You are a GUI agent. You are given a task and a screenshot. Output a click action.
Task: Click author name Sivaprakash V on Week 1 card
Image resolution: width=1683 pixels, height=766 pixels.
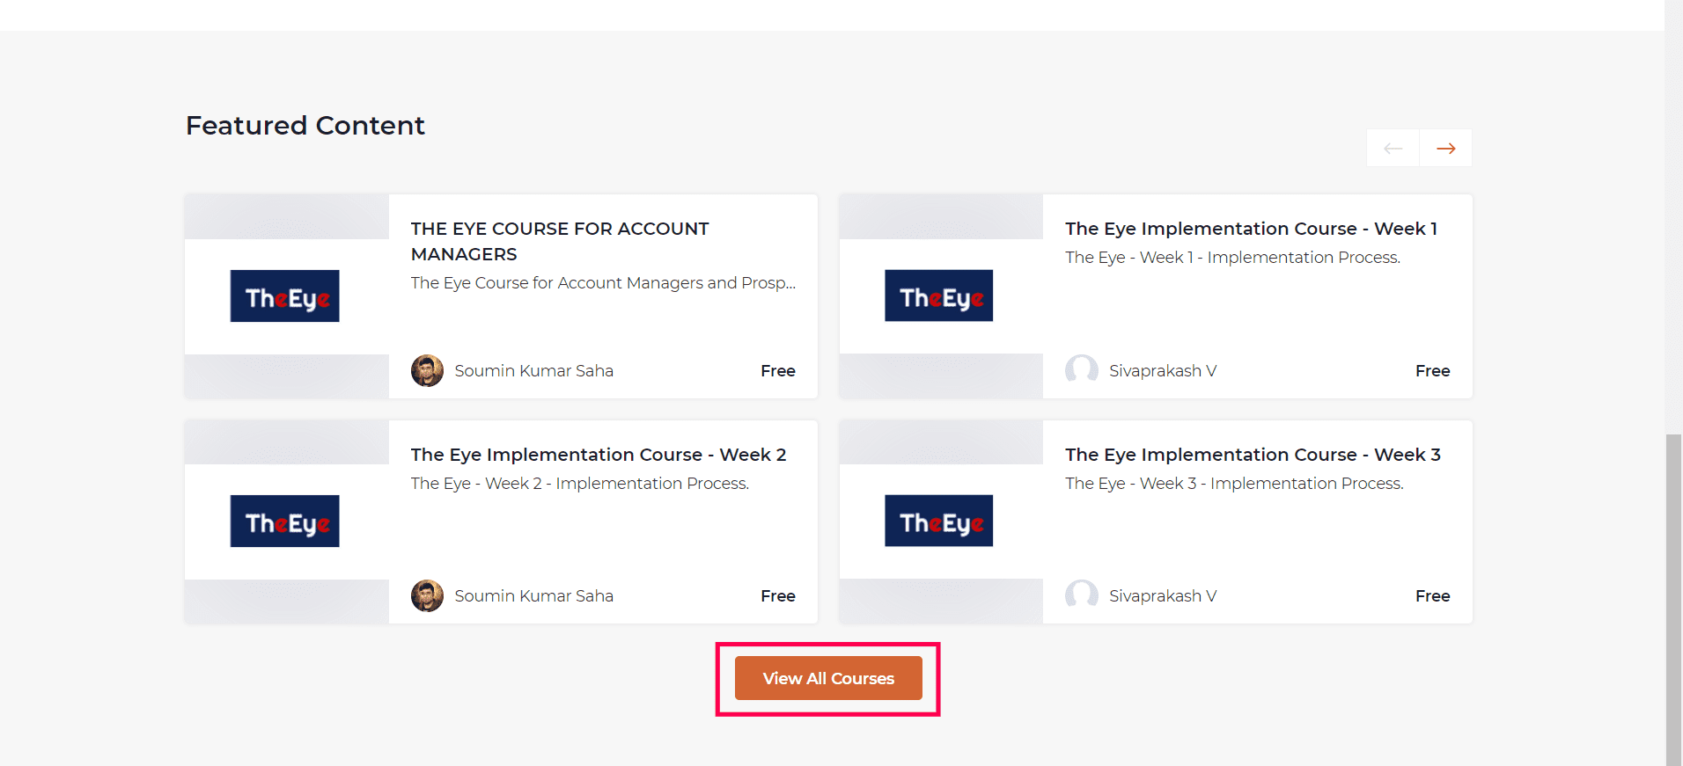[1162, 371]
